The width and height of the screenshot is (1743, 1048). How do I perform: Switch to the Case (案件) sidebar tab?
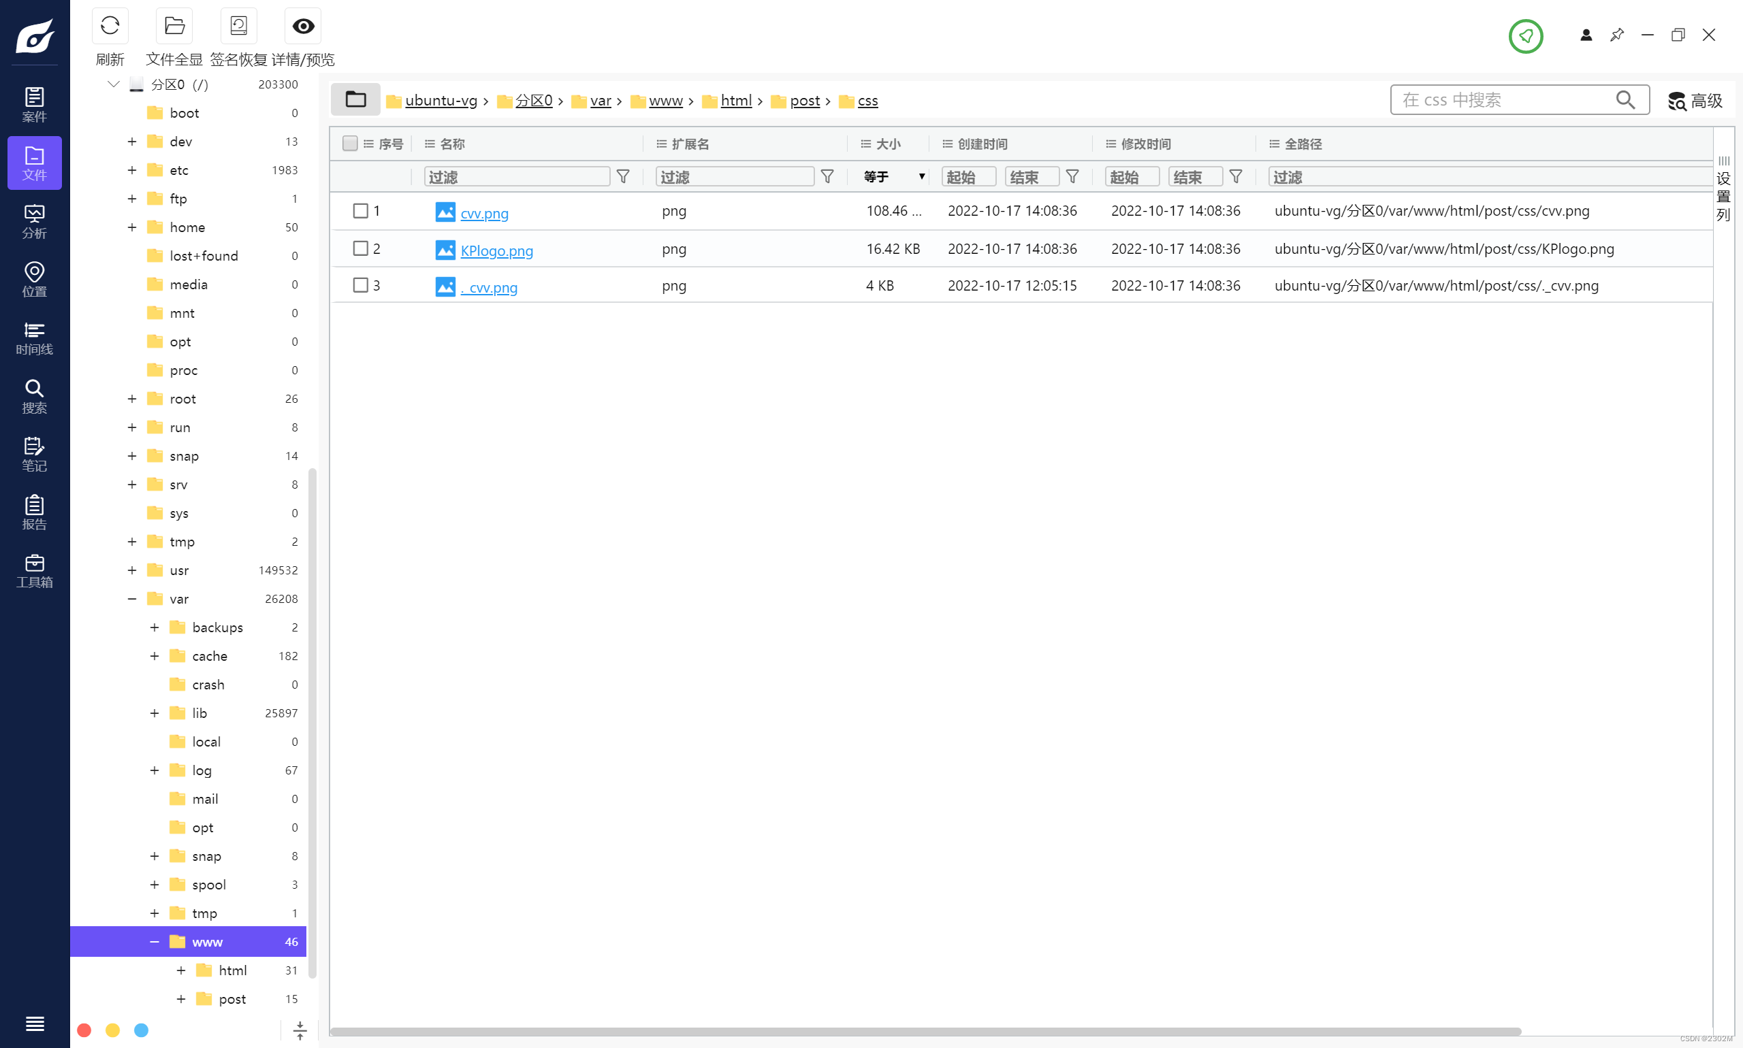(x=34, y=105)
